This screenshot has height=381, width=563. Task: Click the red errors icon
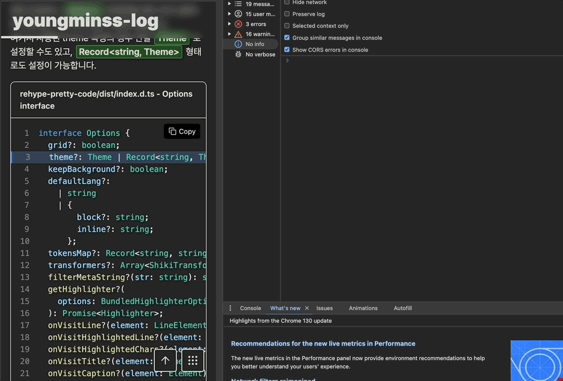239,24
